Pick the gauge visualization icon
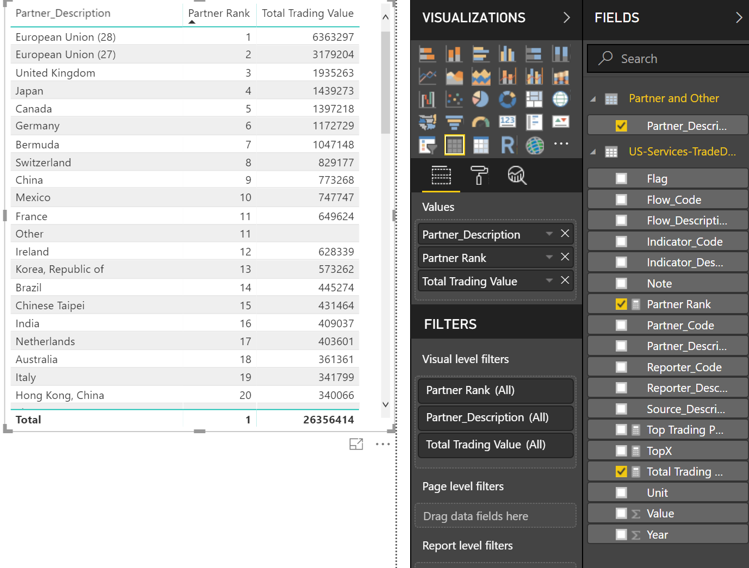 [x=480, y=122]
